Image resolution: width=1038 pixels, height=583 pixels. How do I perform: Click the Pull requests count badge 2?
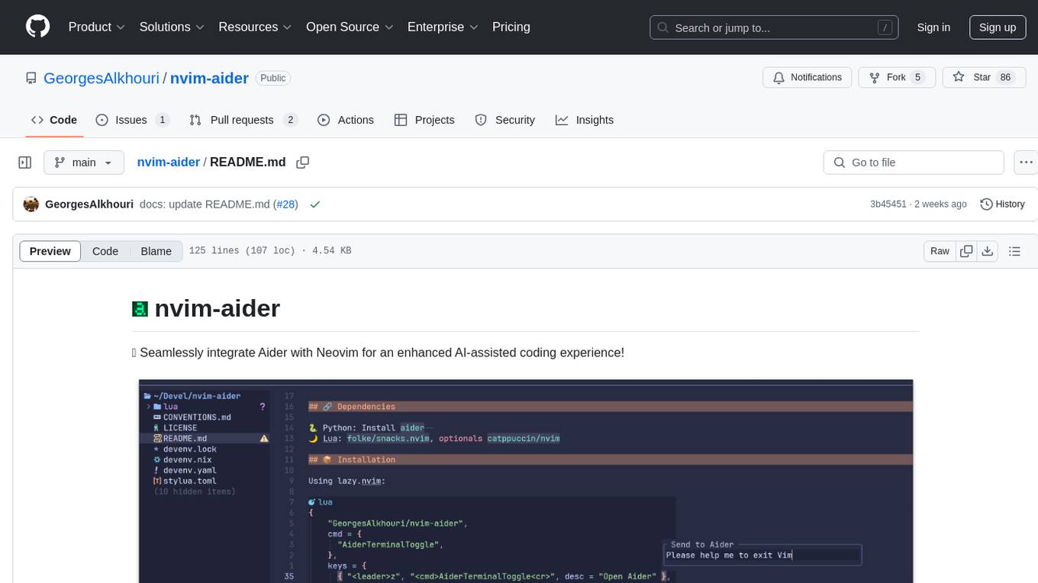click(x=290, y=120)
